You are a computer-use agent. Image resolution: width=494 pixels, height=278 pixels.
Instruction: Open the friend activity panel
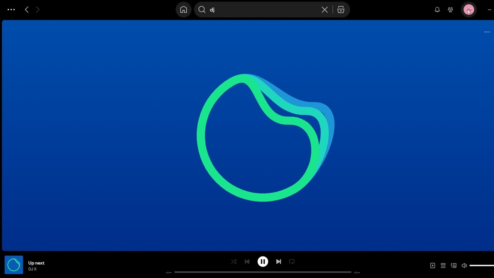tap(450, 10)
